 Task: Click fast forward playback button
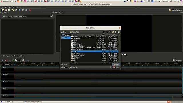[122, 55]
